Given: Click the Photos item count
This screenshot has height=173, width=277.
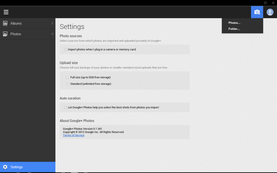Looking at the screenshot, I should (x=52, y=34).
